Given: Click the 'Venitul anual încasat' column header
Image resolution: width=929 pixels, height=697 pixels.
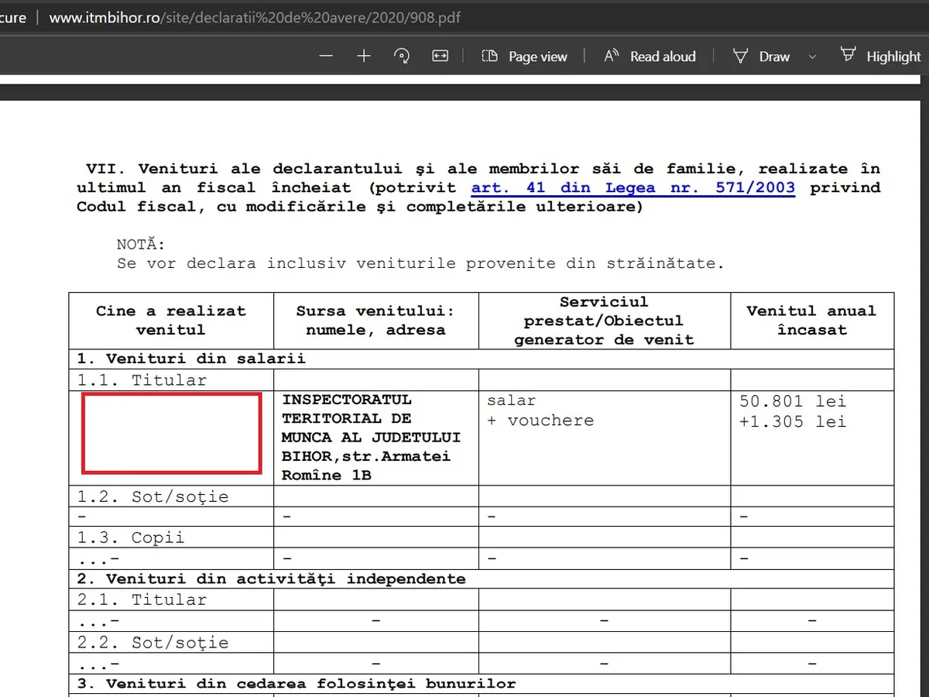Looking at the screenshot, I should [811, 320].
